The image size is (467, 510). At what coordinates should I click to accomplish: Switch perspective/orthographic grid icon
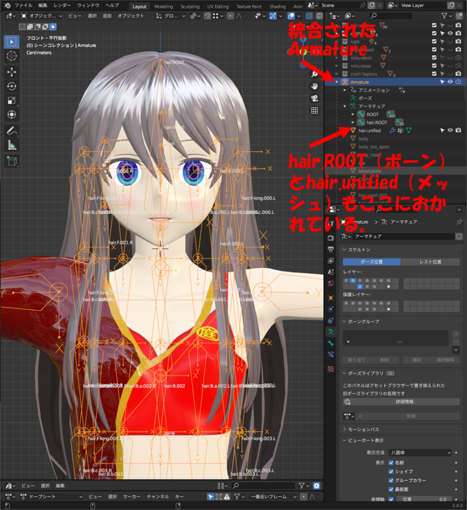314,111
